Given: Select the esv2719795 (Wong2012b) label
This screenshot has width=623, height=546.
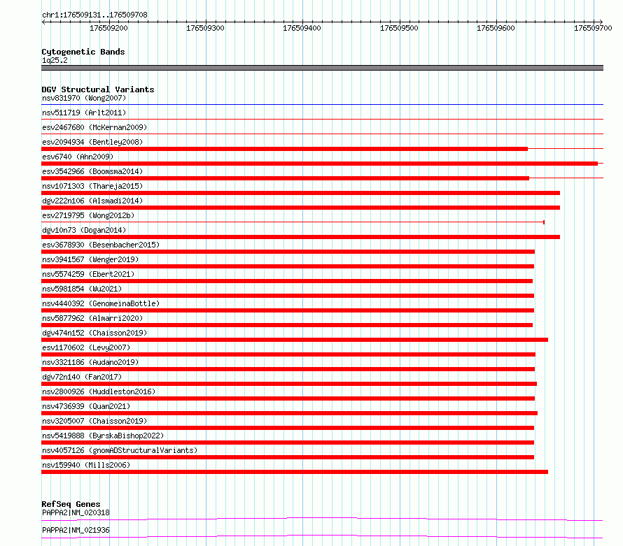Looking at the screenshot, I should coord(88,215).
